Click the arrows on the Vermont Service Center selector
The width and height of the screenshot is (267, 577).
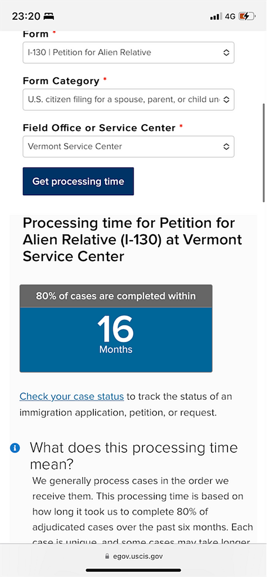tap(226, 147)
